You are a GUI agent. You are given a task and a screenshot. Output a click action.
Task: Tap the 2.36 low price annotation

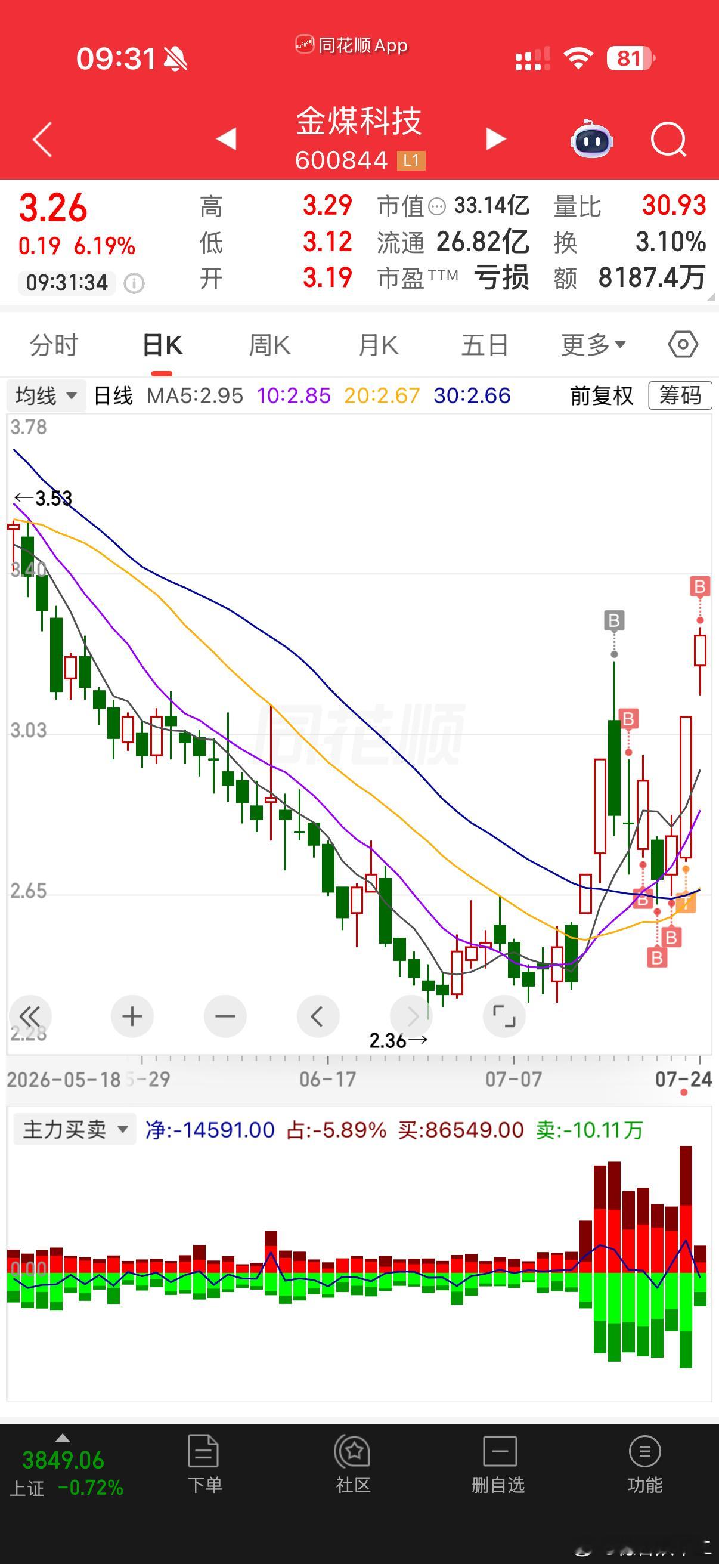point(398,1041)
